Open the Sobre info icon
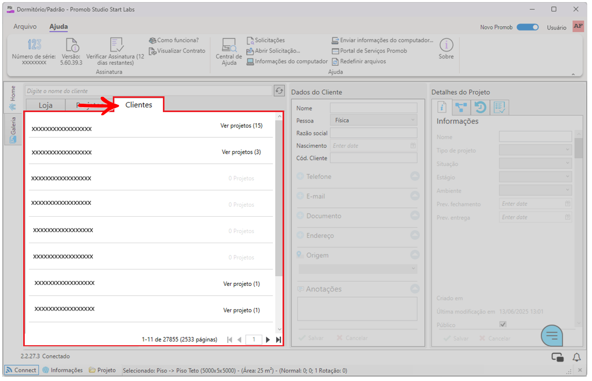The width and height of the screenshot is (592, 381). pos(447,45)
